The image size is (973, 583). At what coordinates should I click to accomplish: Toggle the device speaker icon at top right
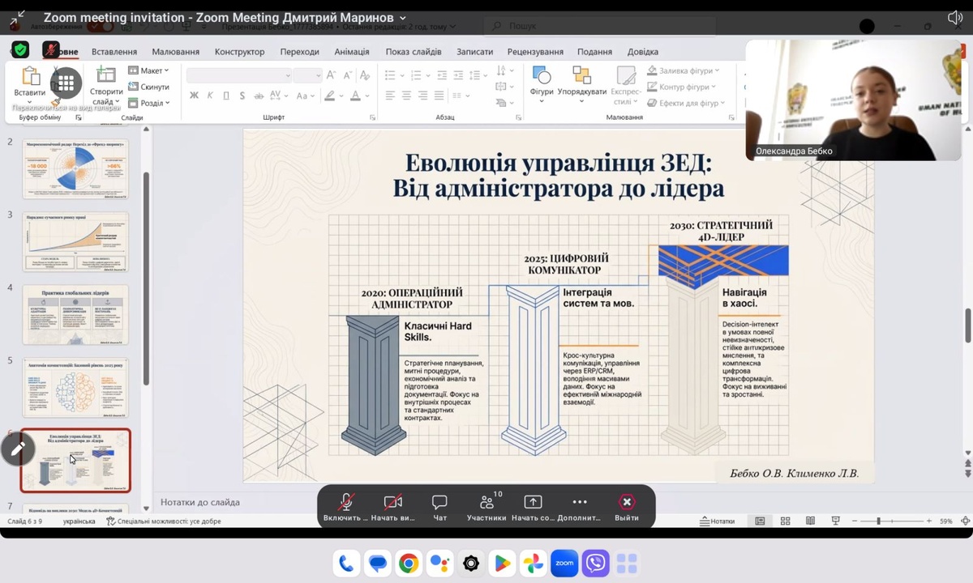point(955,18)
